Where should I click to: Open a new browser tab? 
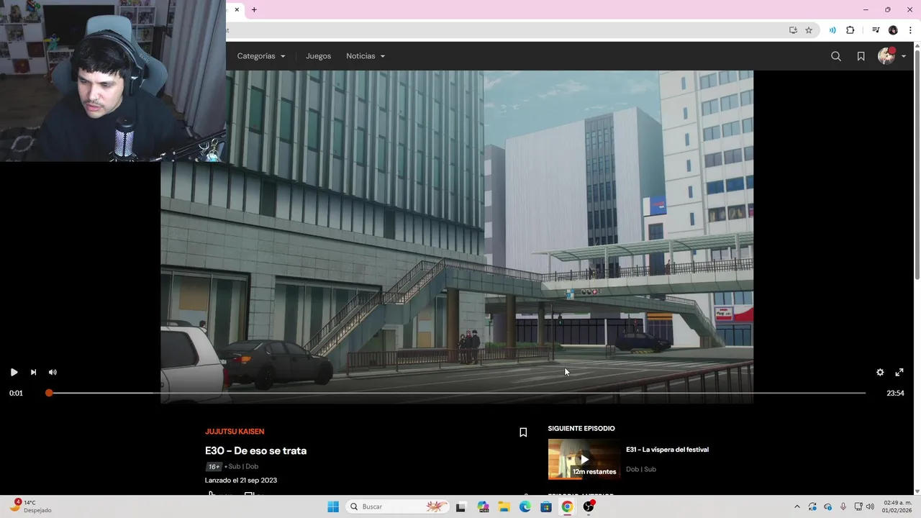(x=254, y=10)
